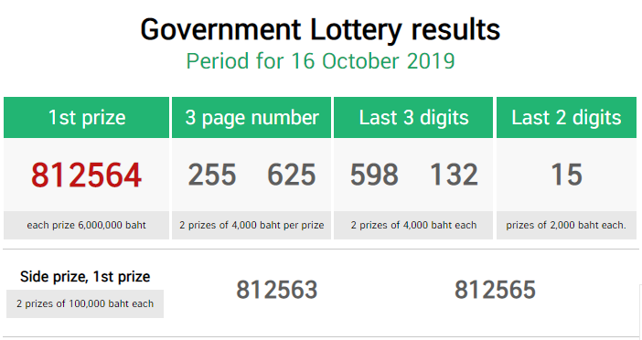Click the 3 page number header
The height and width of the screenshot is (340, 642).
pyautogui.click(x=251, y=117)
